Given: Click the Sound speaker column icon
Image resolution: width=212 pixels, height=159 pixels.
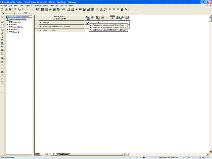Looking at the screenshot, I should pos(92,18).
